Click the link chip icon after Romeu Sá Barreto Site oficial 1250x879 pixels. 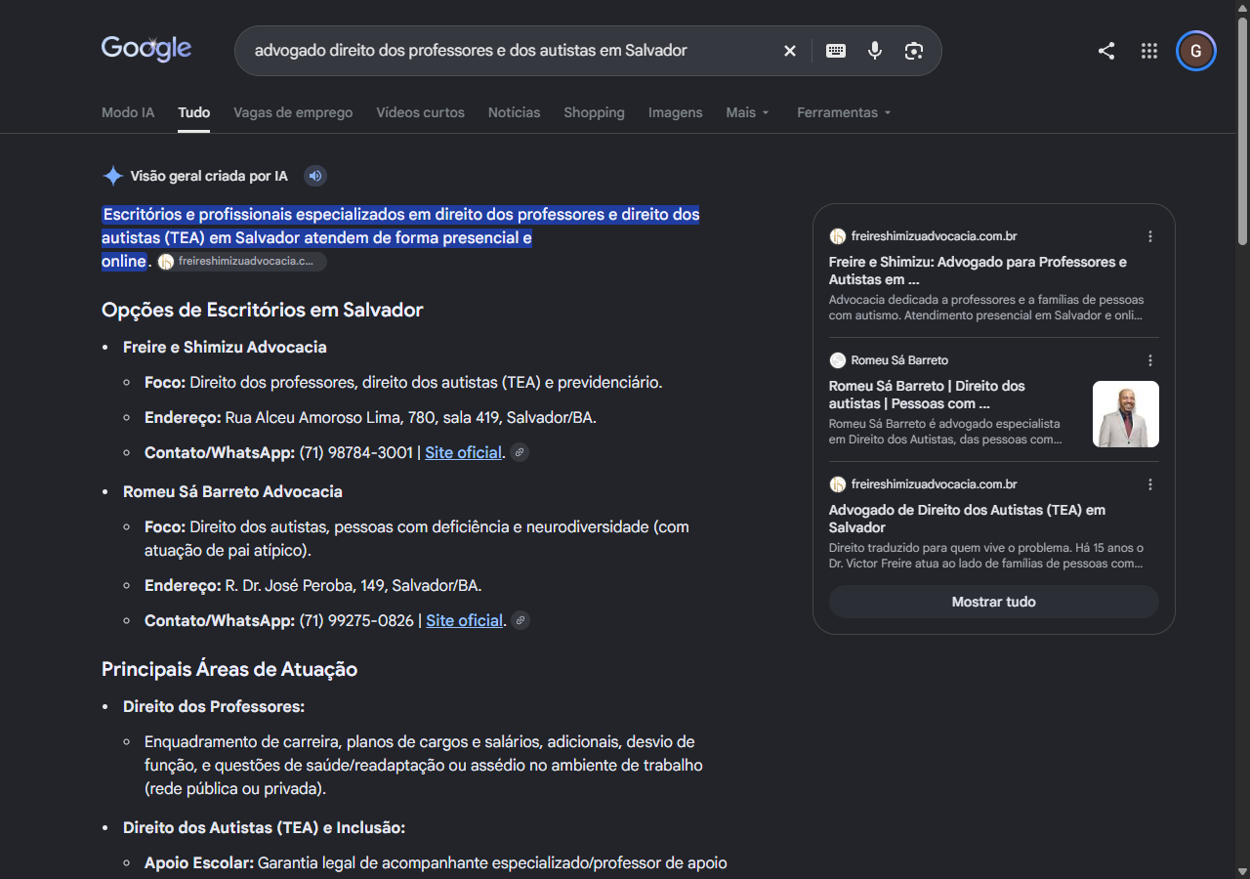coord(521,620)
